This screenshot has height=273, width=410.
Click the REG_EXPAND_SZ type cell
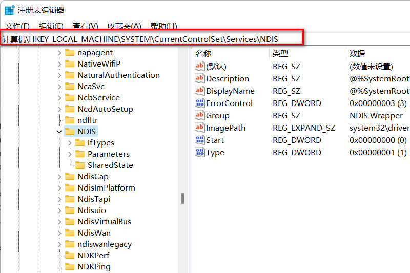tap(304, 128)
